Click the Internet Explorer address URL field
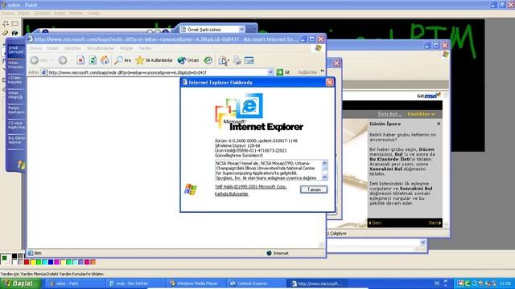 pyautogui.click(x=158, y=72)
